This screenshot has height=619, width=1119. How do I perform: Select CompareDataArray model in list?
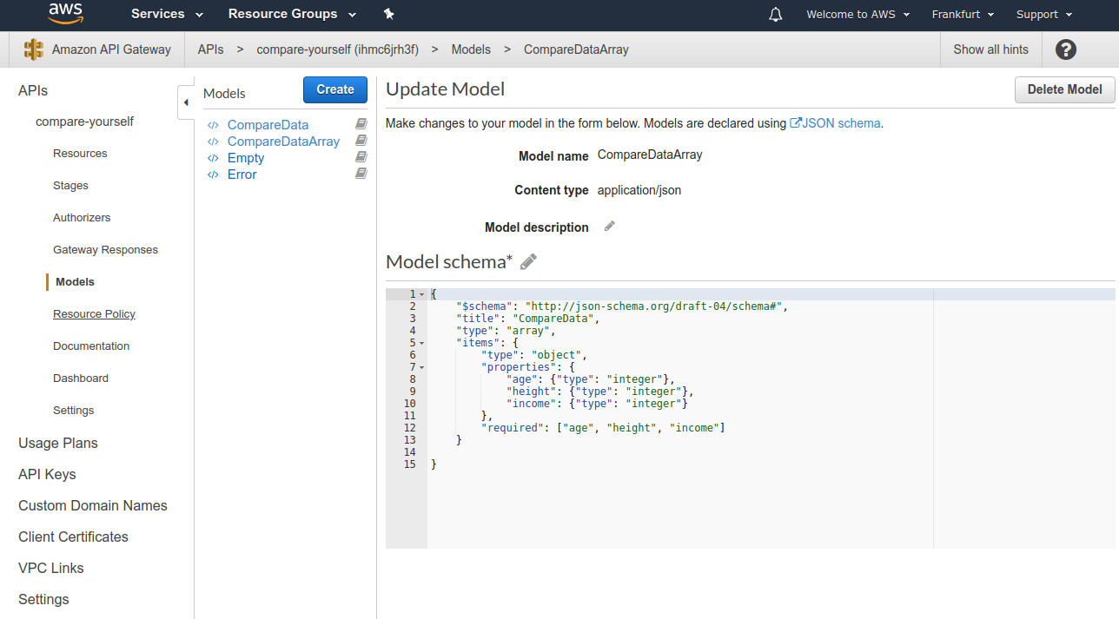283,142
